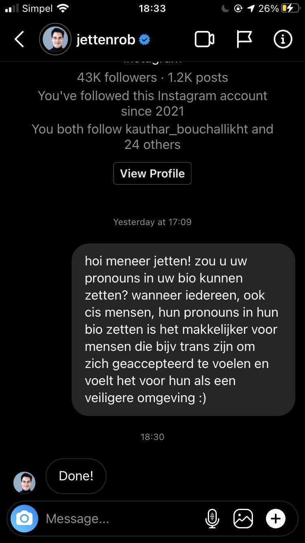Tap the battery indicator in the status bar
Image resolution: width=305 pixels, height=543 pixels.
tap(290, 9)
